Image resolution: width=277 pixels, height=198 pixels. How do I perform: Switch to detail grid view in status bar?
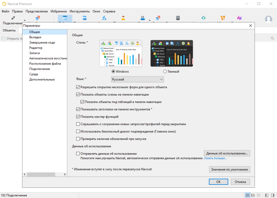click(x=259, y=195)
